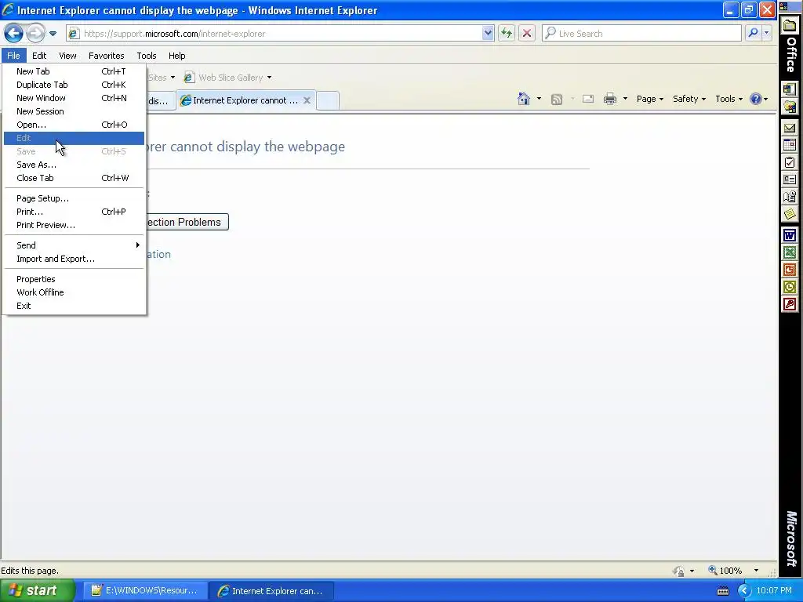Click the empty New Tab button
Viewport: 803px width, 602px height.
pos(327,100)
